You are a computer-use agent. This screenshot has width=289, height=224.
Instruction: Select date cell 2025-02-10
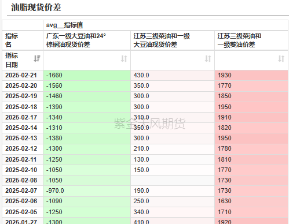click(23, 170)
